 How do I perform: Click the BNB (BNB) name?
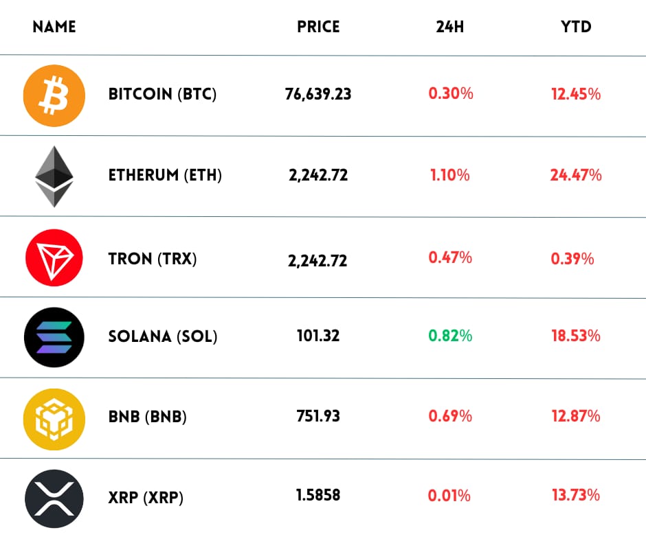click(147, 416)
